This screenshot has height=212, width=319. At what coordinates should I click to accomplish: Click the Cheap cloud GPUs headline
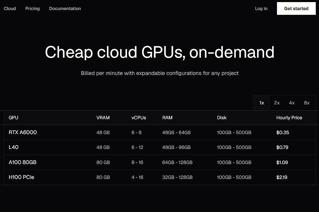pos(160,52)
